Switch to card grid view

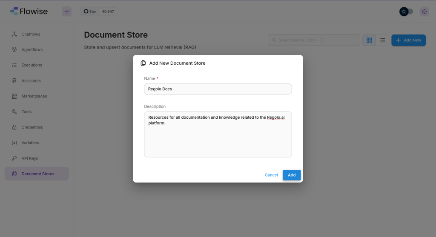[369, 40]
